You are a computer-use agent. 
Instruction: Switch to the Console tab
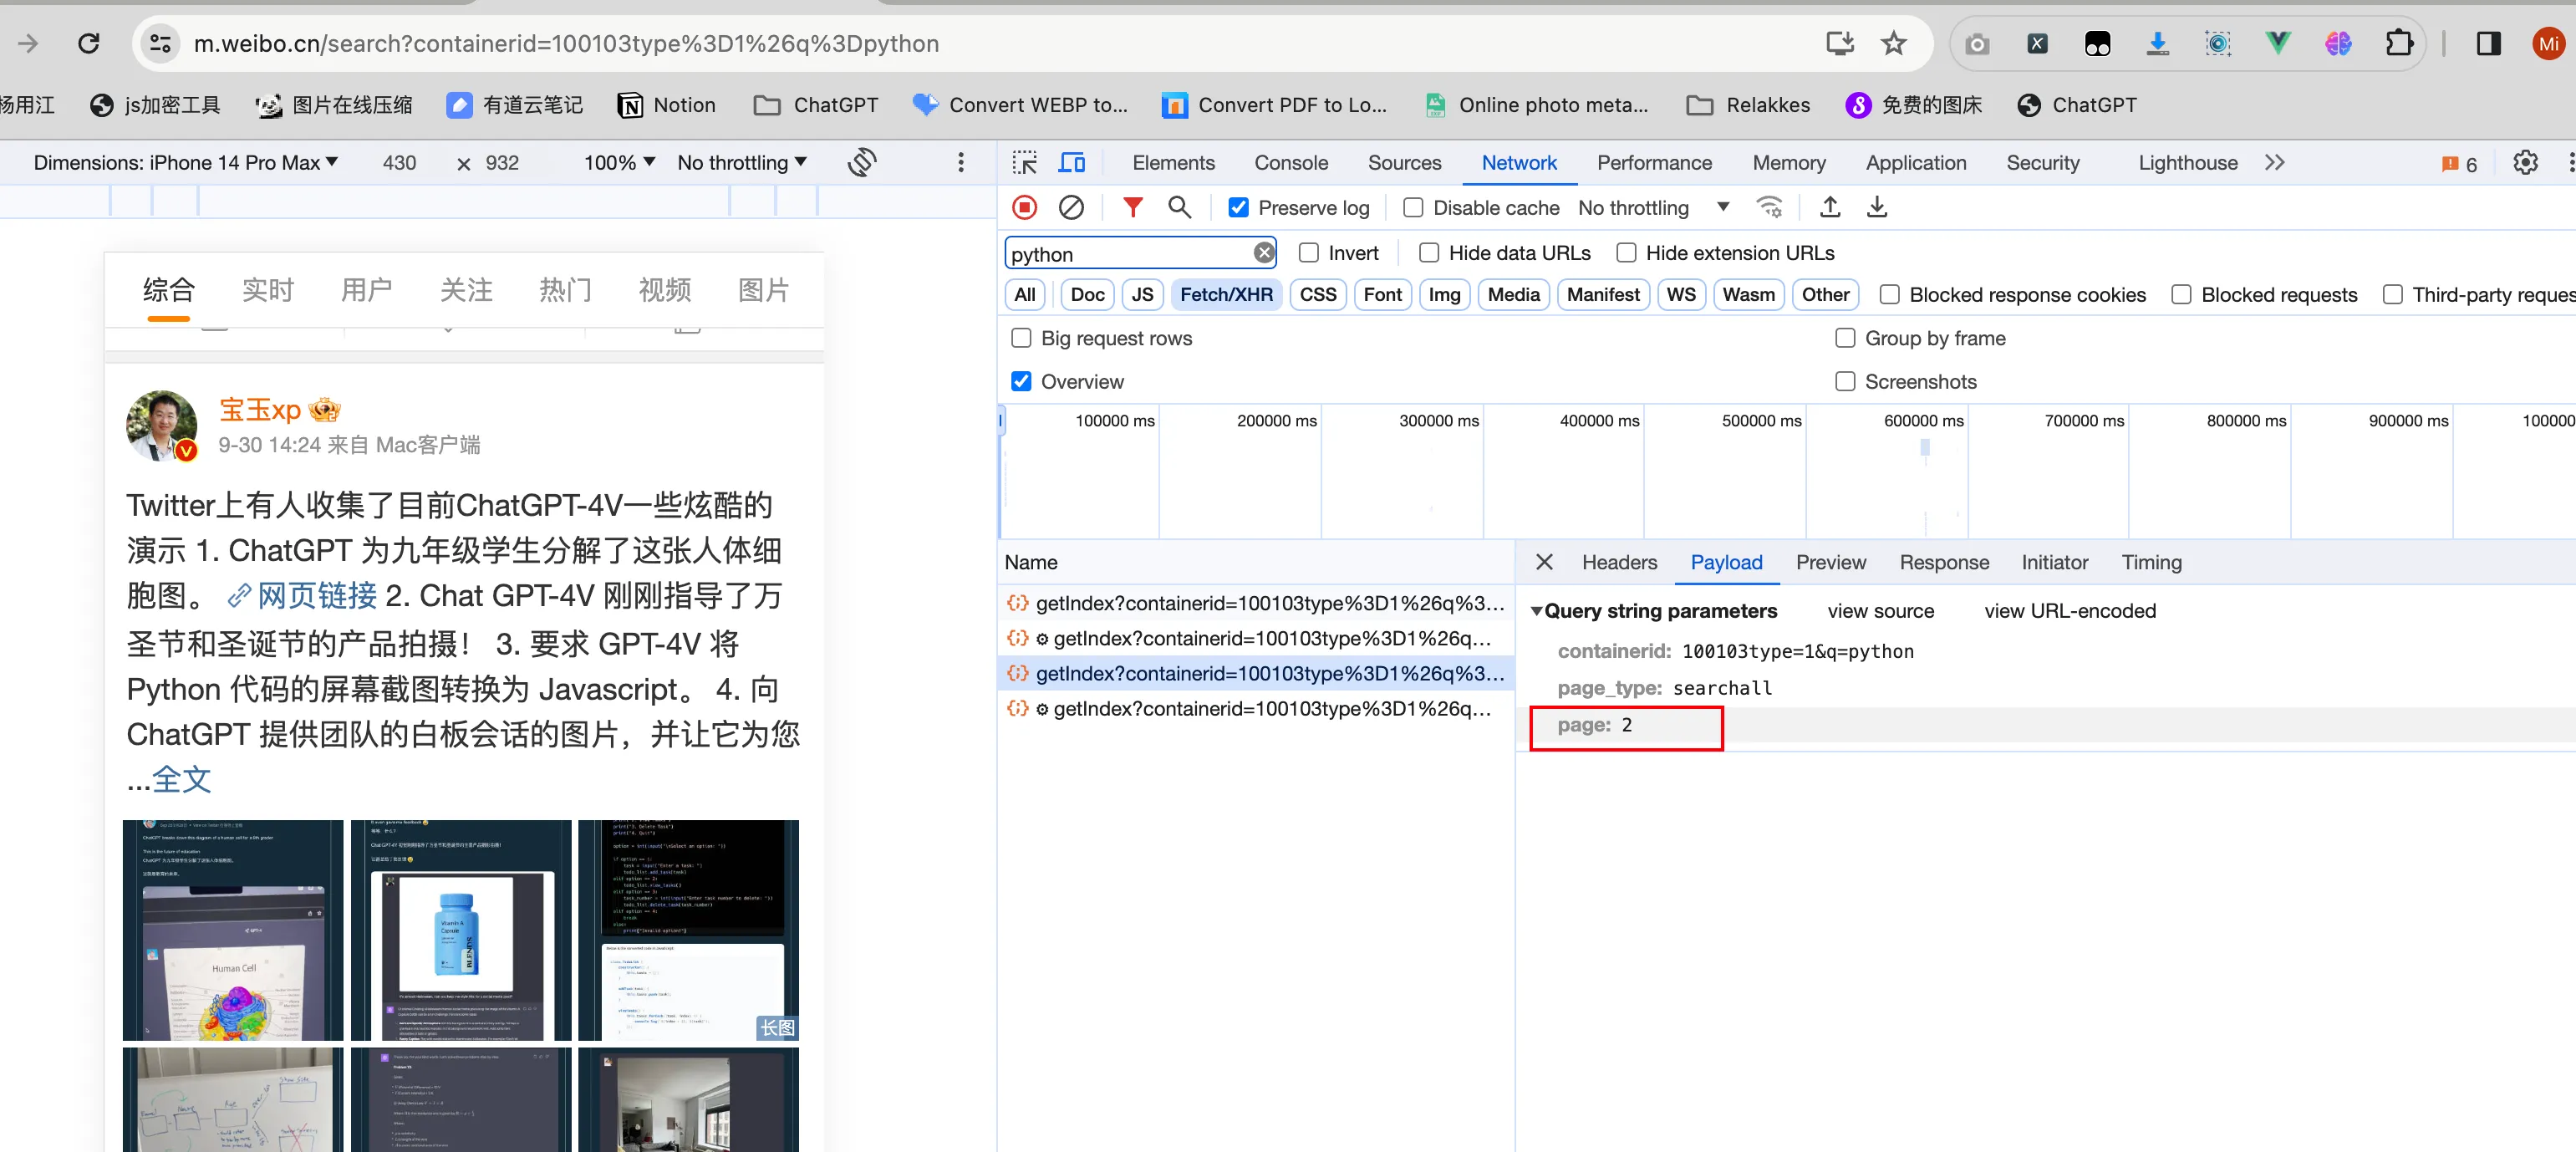coord(1291,162)
